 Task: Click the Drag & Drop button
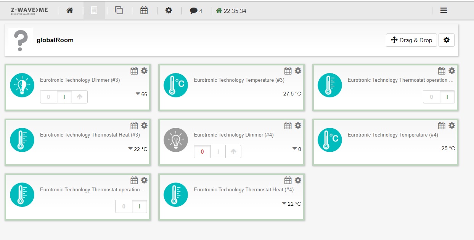[411, 40]
